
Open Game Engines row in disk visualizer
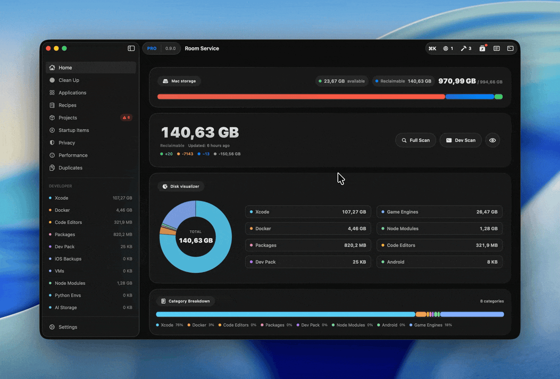[440, 212]
